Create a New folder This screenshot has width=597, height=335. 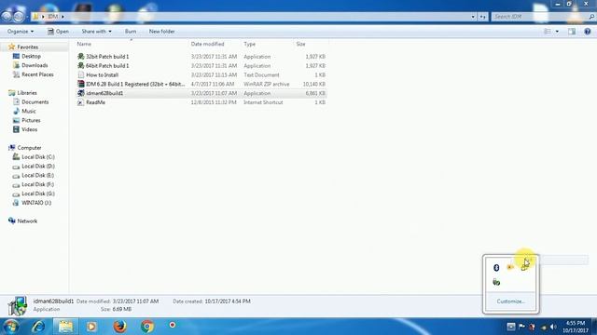pos(161,32)
